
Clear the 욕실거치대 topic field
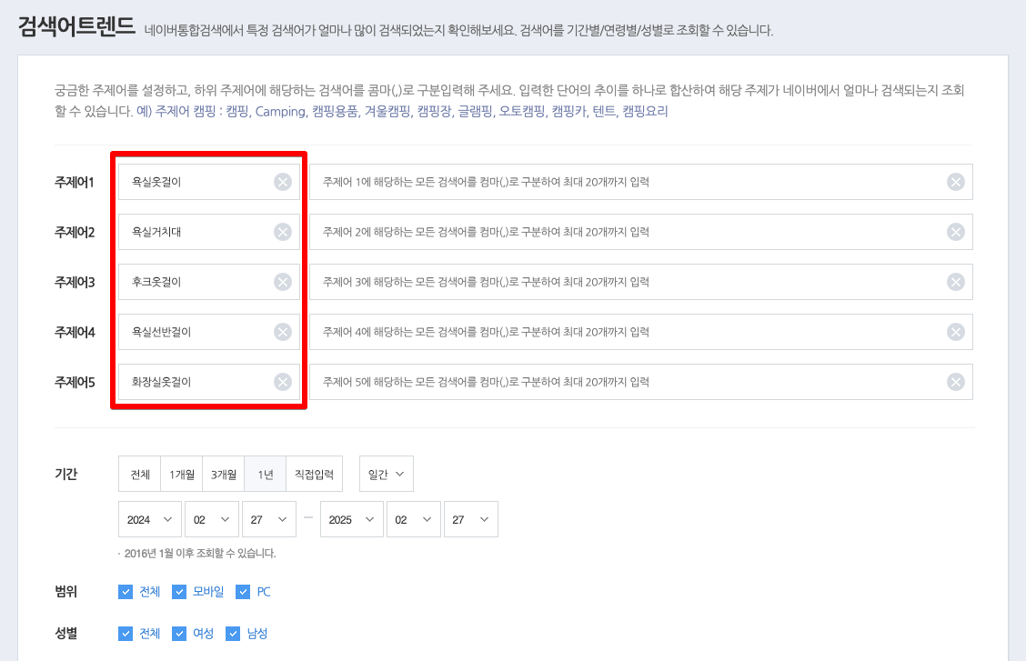coord(284,231)
